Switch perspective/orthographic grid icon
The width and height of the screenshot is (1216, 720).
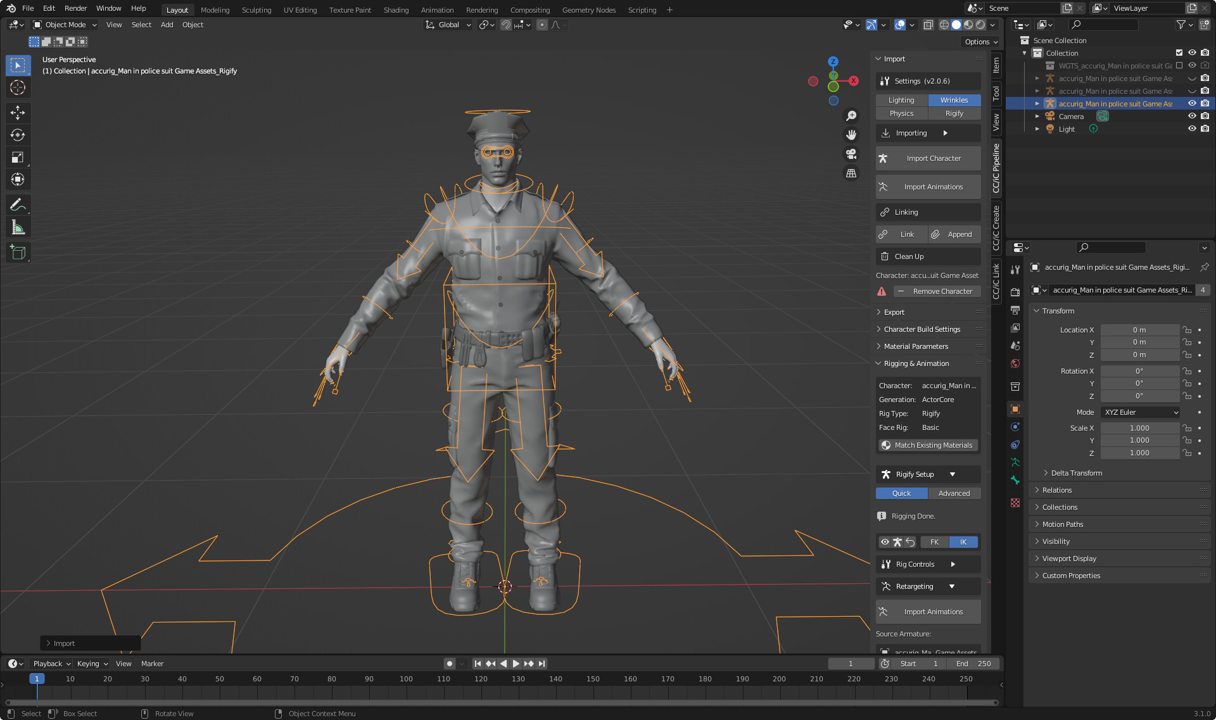(851, 173)
